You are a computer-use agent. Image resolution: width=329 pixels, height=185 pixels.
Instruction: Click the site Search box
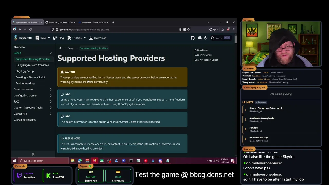221,38
